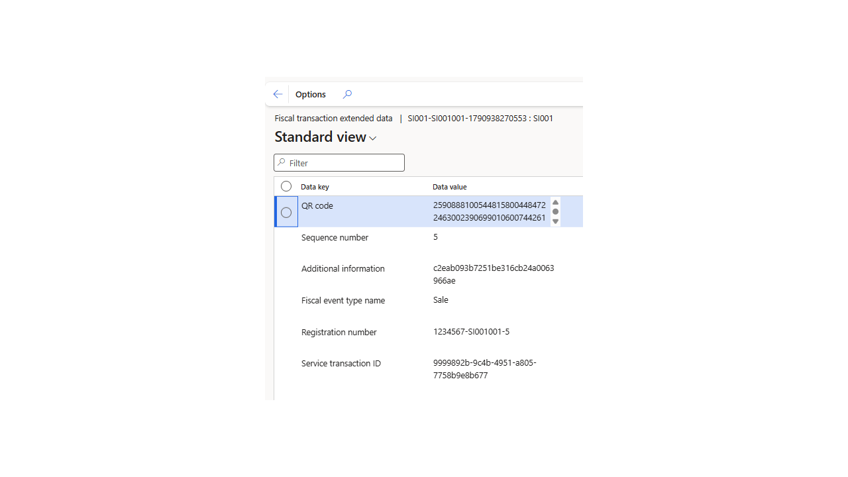This screenshot has width=848, height=477.
Task: Open the search magnifier icon
Action: (347, 94)
